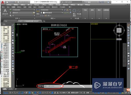Screen dimensions: 131x95
Task: Click the command line input field
Action: click(53, 86)
